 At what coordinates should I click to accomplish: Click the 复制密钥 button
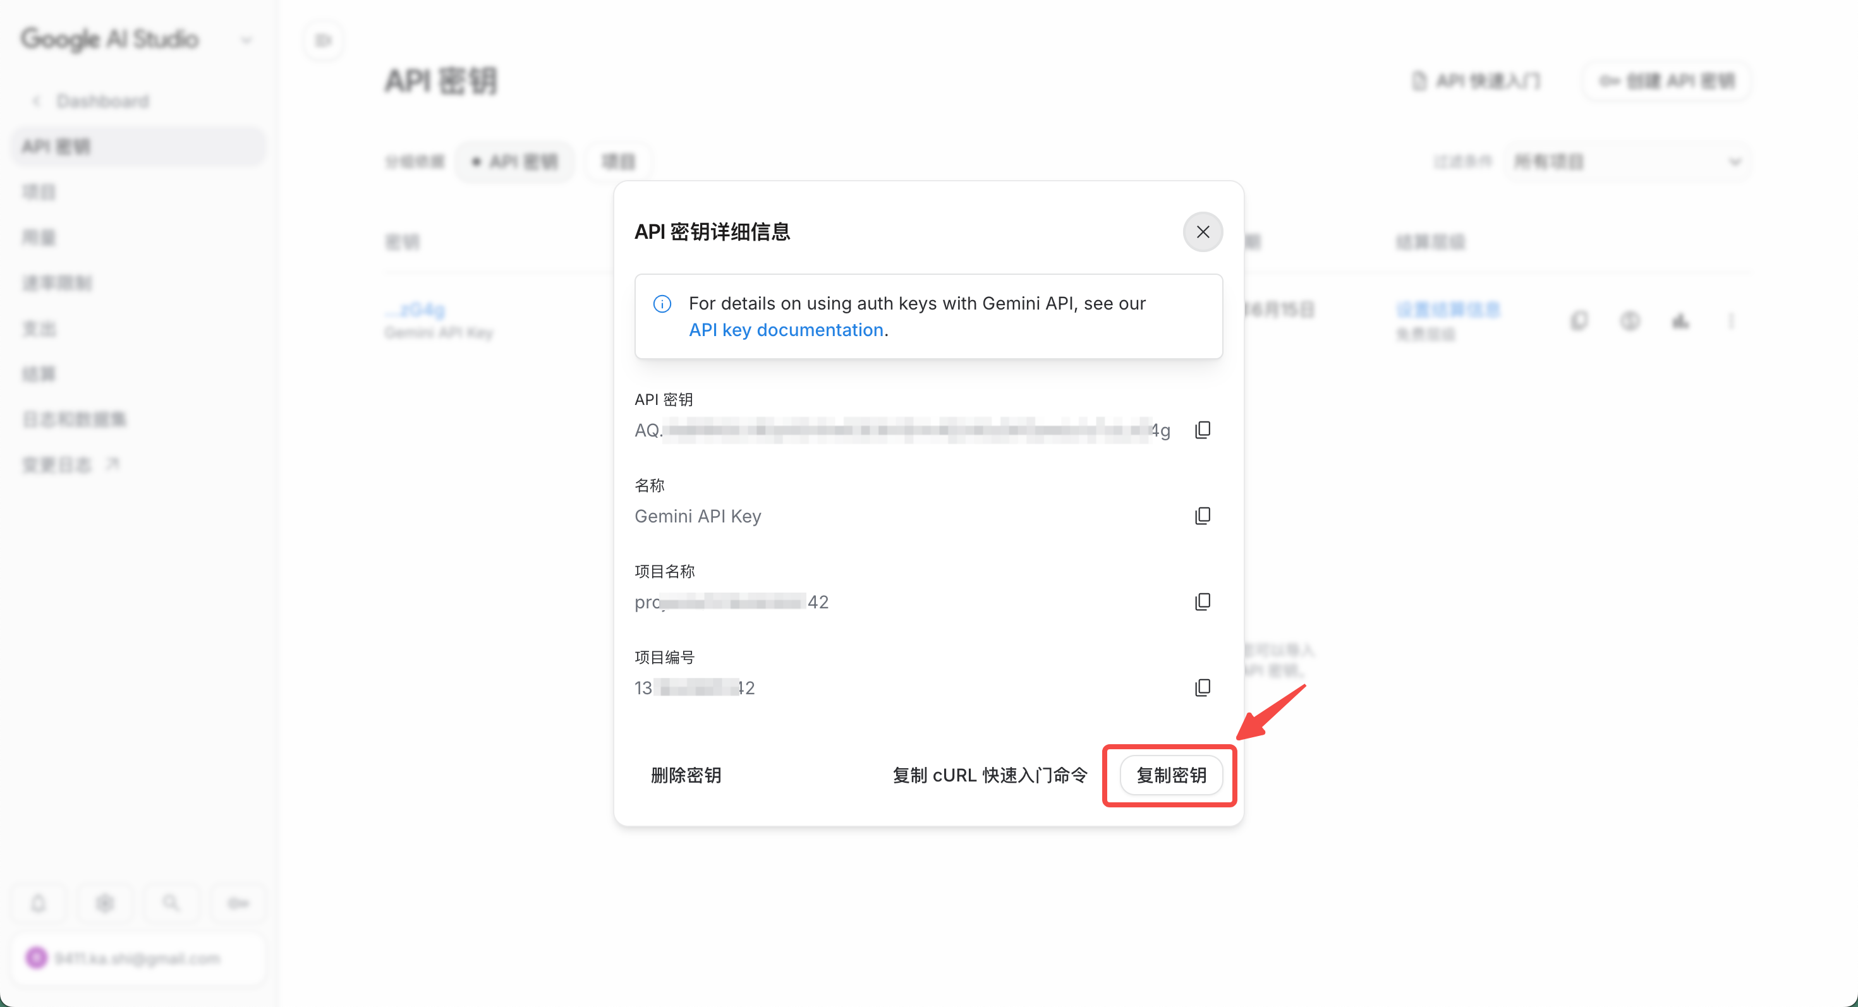pos(1171,776)
